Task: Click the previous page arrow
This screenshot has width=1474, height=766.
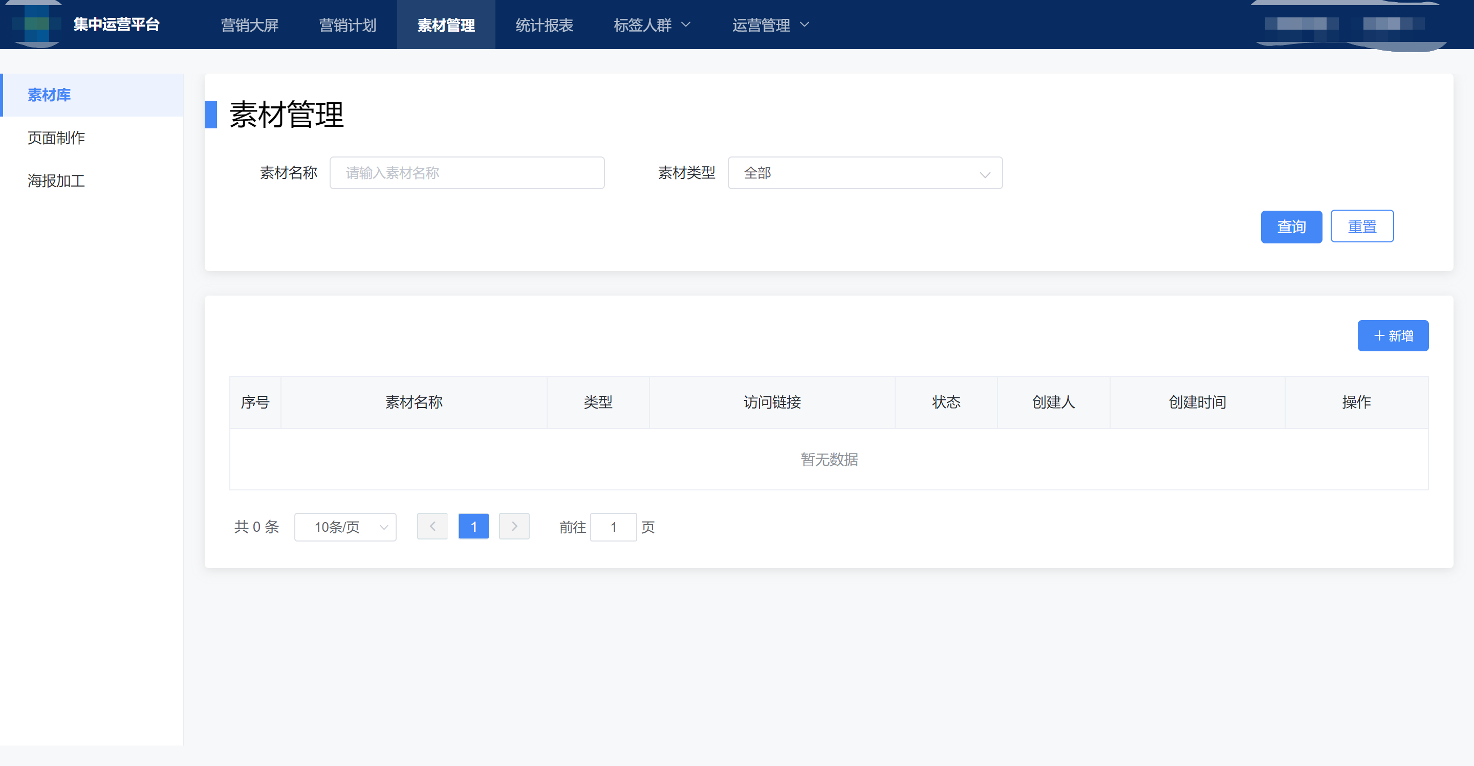Action: tap(432, 527)
